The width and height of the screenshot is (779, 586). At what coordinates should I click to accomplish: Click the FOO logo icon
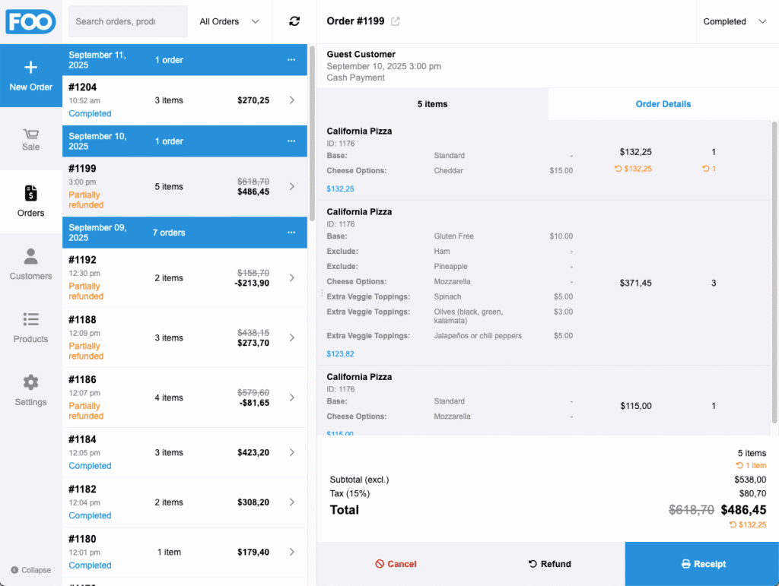point(30,21)
